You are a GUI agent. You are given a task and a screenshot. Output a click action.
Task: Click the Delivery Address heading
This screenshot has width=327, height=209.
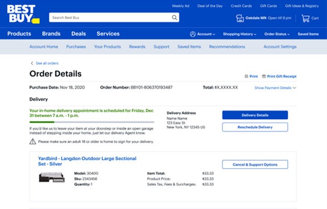coord(181,113)
